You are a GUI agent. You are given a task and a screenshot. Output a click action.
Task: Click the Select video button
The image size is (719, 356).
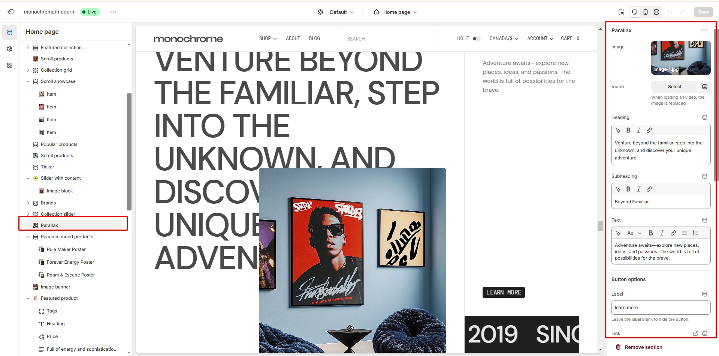(x=675, y=87)
